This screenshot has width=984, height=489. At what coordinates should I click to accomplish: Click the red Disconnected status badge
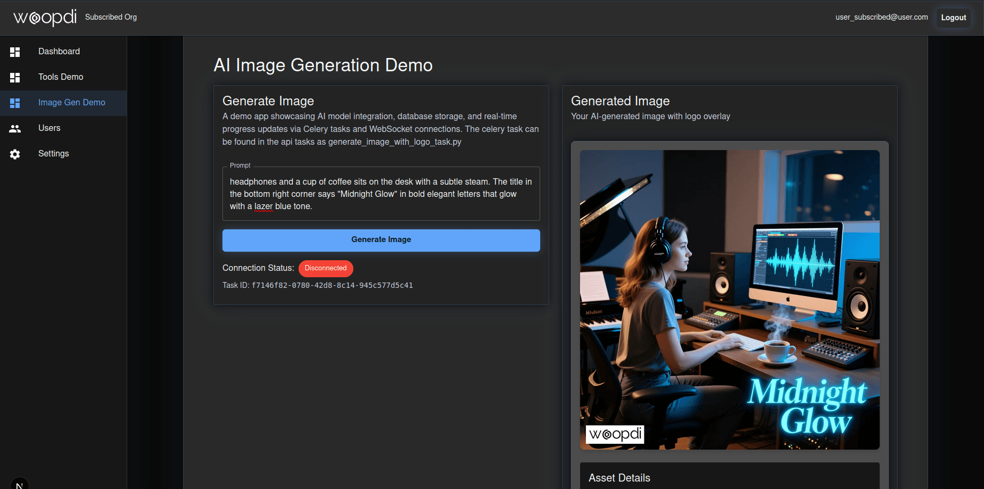[326, 268]
